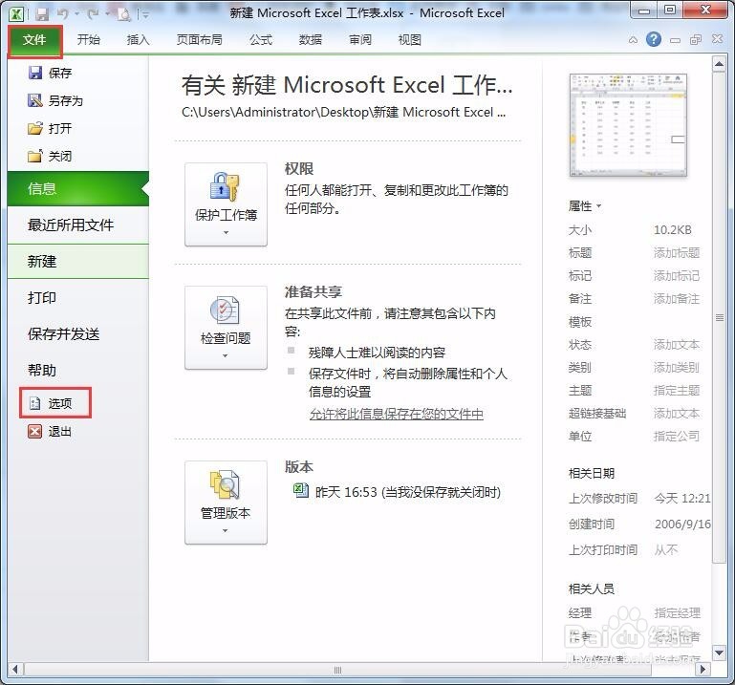
Task: Click 指定经理 field
Action: click(678, 612)
